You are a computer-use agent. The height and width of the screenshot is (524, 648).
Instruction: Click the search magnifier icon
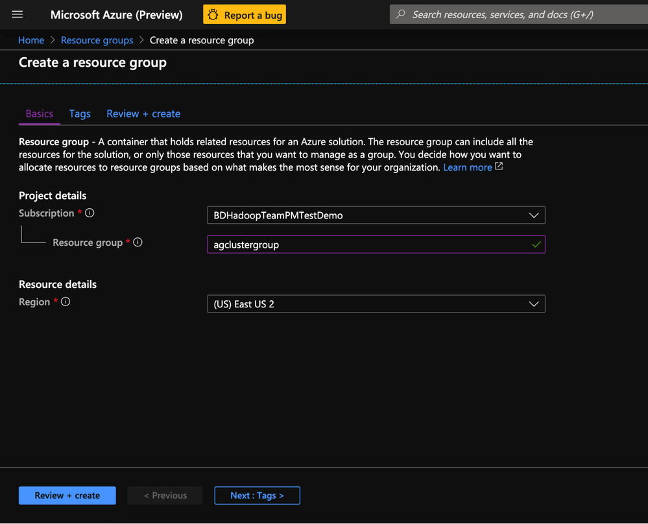pos(401,14)
